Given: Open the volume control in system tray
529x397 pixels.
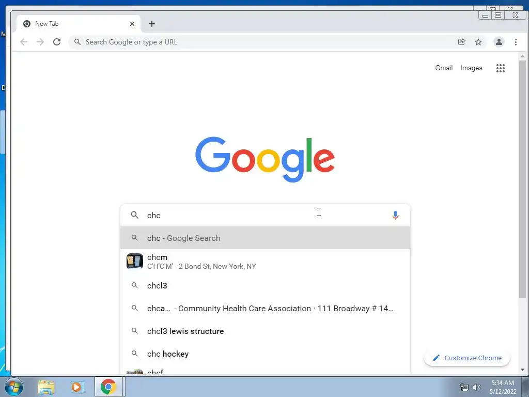Looking at the screenshot, I should [x=477, y=387].
